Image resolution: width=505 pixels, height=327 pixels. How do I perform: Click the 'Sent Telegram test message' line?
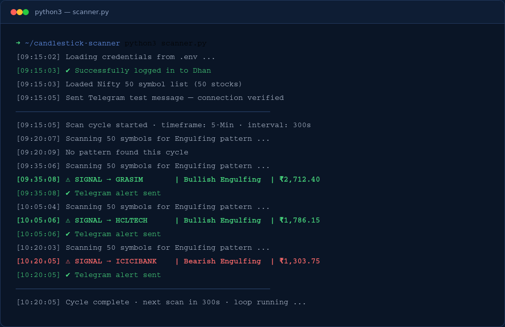pos(150,98)
